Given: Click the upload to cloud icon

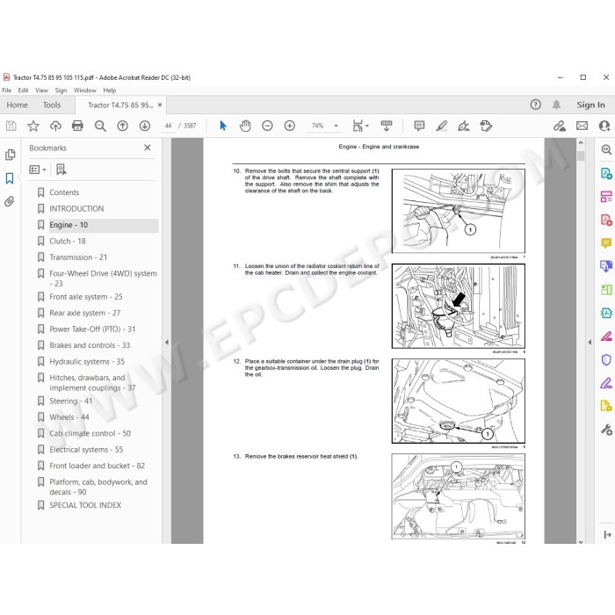Looking at the screenshot, I should tap(55, 126).
